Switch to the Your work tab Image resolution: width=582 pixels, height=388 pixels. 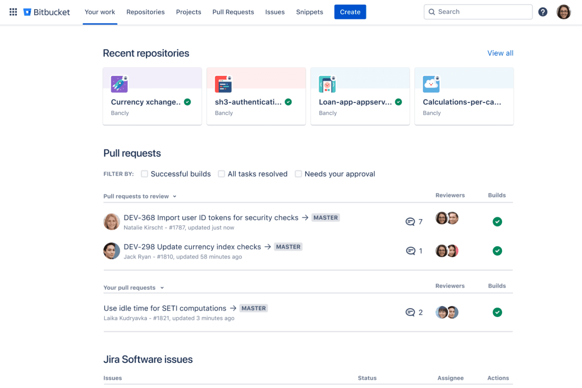(x=100, y=12)
